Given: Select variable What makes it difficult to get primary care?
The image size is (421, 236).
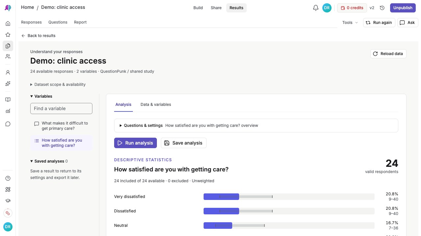Looking at the screenshot, I should (x=61, y=126).
